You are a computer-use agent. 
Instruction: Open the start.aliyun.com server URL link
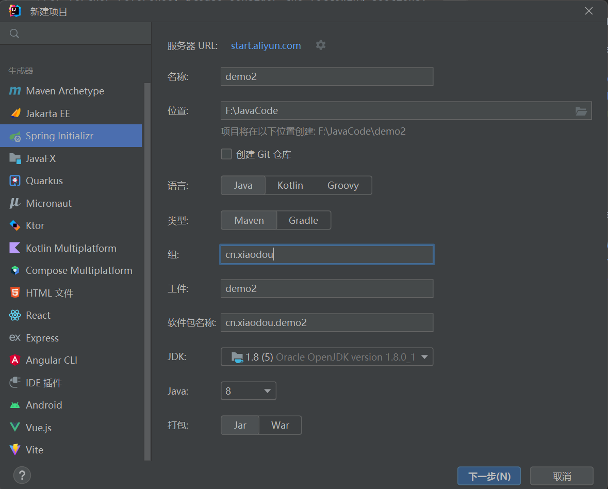point(266,45)
